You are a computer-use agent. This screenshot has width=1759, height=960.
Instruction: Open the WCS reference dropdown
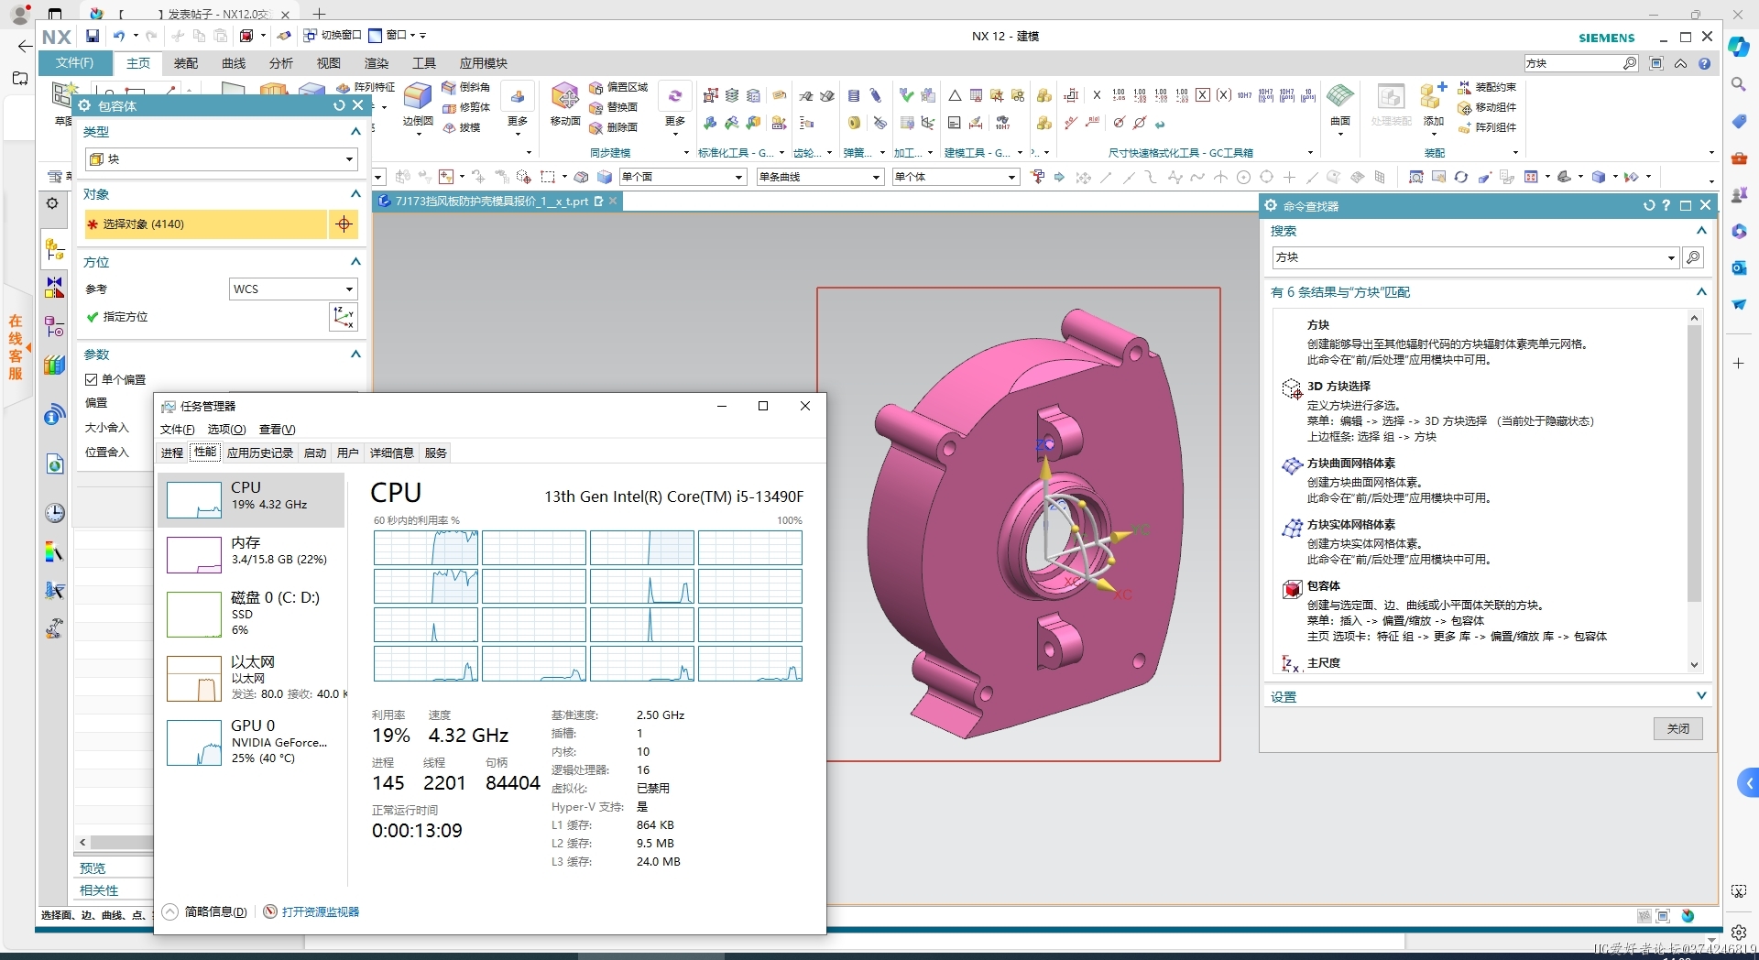[292, 289]
